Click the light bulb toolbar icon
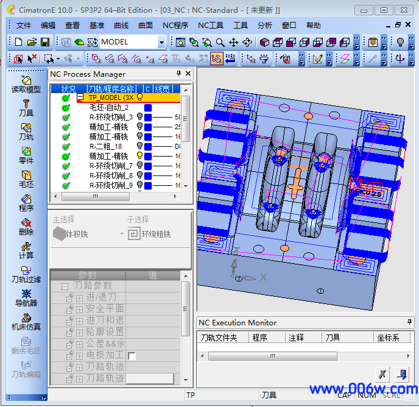 (400, 42)
